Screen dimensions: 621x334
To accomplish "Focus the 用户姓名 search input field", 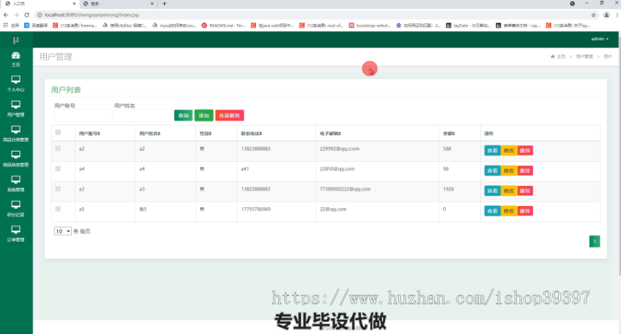I will 143,116.
